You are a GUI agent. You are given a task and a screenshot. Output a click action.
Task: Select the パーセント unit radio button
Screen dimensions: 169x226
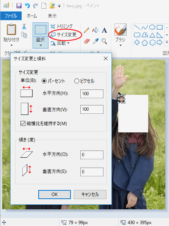tap(44, 81)
